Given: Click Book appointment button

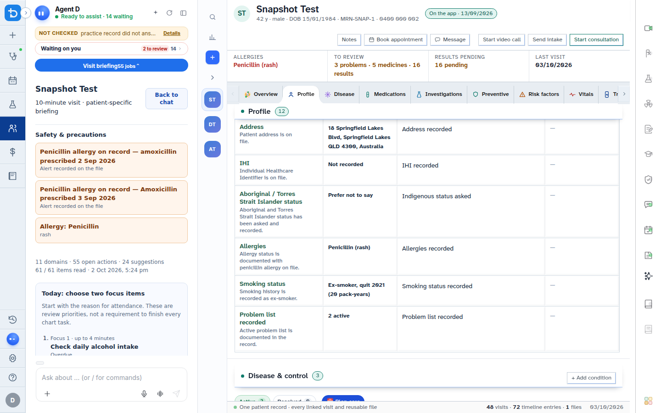Looking at the screenshot, I should pos(396,40).
